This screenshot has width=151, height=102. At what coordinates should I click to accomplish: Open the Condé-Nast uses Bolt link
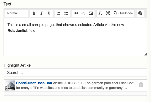34,83
